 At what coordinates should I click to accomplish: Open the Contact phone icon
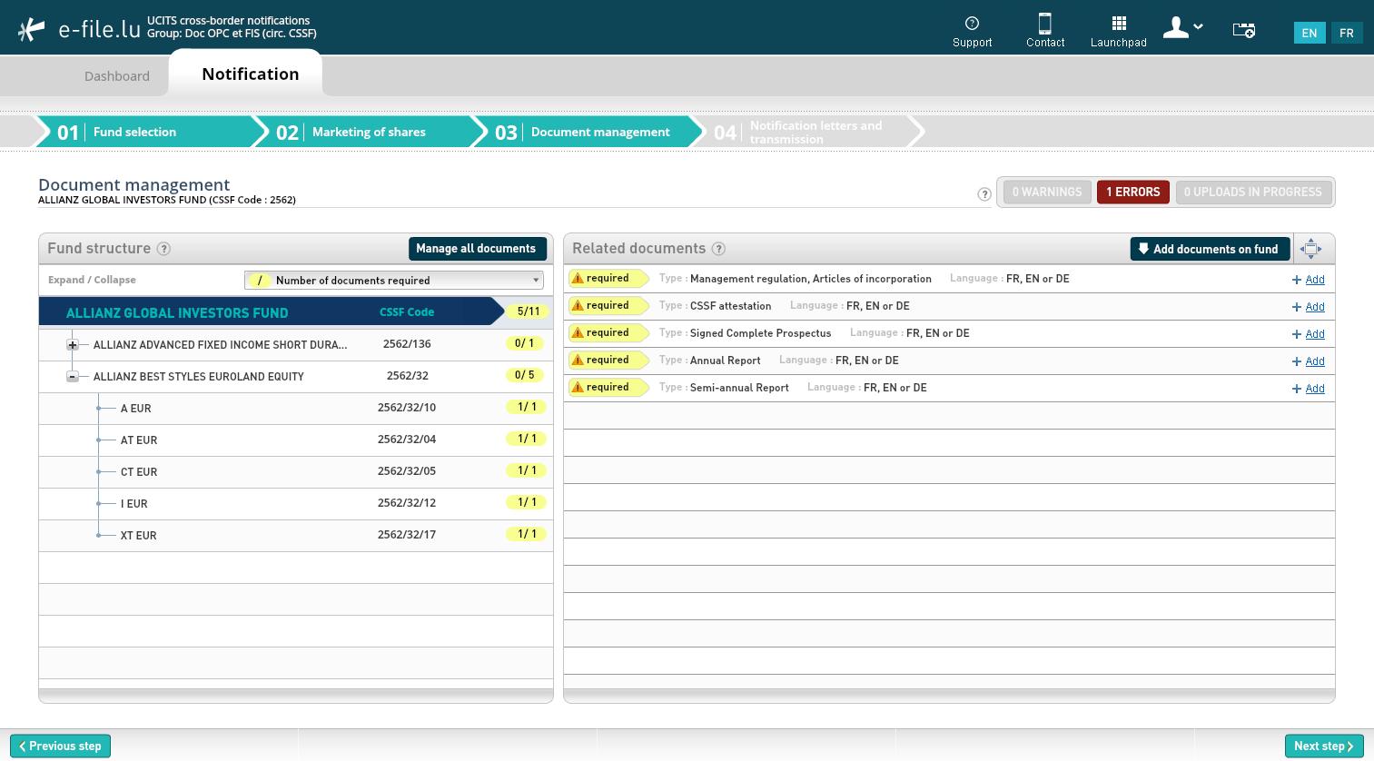click(1045, 30)
